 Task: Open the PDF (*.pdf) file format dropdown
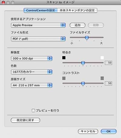tap(38, 39)
